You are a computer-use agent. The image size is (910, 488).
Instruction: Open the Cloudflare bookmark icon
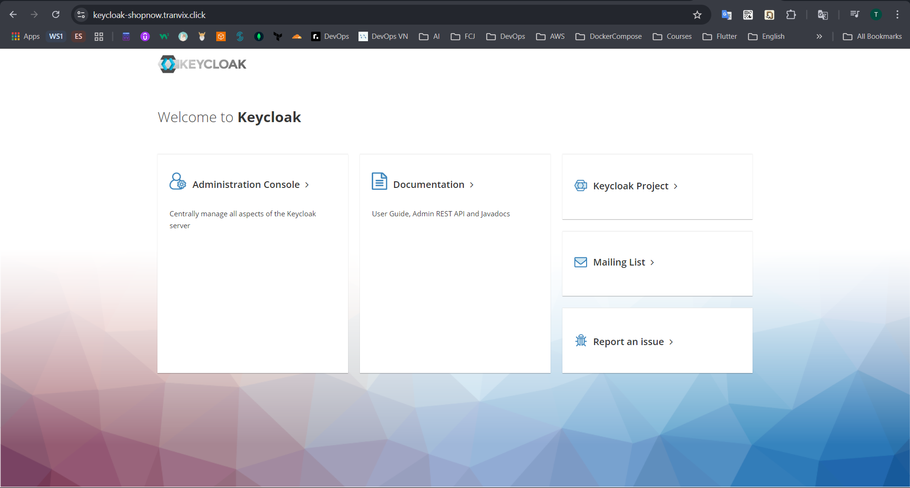[296, 36]
